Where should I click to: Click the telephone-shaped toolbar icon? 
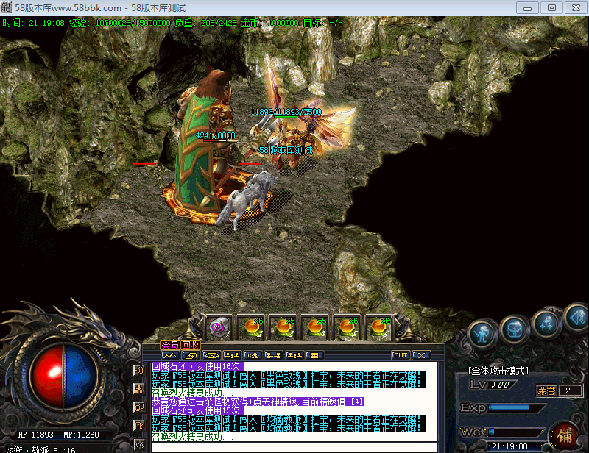(x=211, y=355)
